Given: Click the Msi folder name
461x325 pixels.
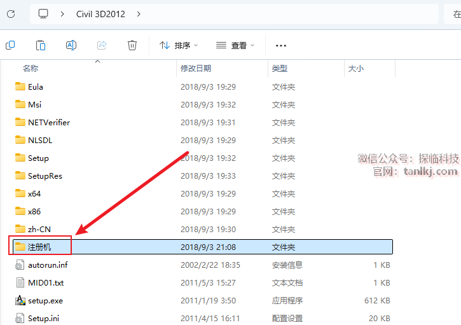Looking at the screenshot, I should tap(35, 105).
